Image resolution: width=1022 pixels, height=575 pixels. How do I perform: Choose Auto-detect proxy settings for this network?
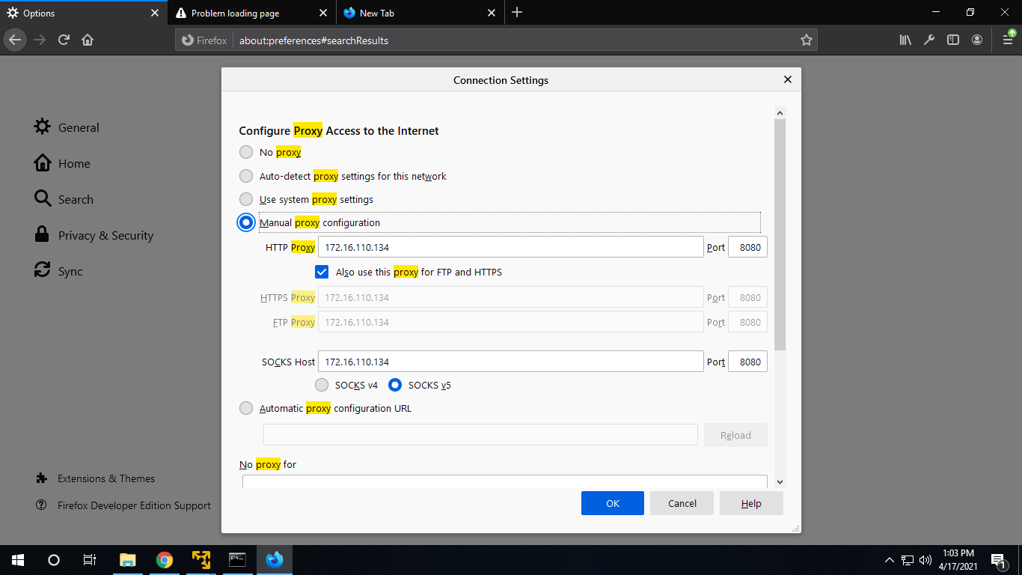tap(246, 177)
